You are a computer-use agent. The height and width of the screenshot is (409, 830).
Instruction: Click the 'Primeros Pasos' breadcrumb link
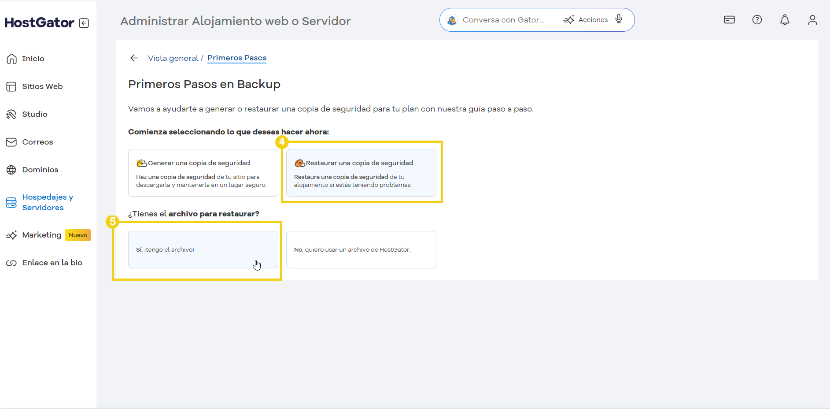point(236,58)
